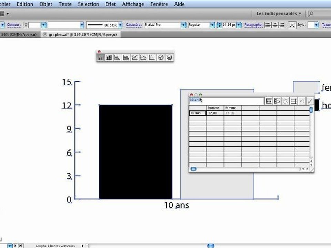Image resolution: width=331 pixels, height=248 pixels.
Task: Click the envelope distort icon near Style
Action: click(292, 25)
